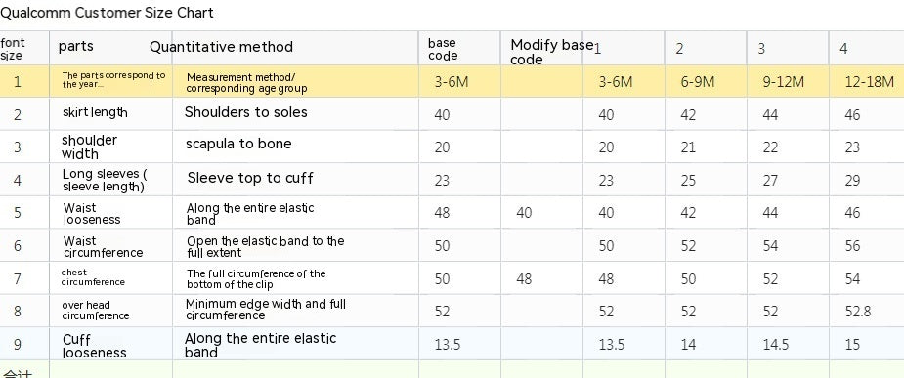This screenshot has width=904, height=378.
Task: Select the 'Cuff looseness' parts cell
Action: pyautogui.click(x=110, y=344)
